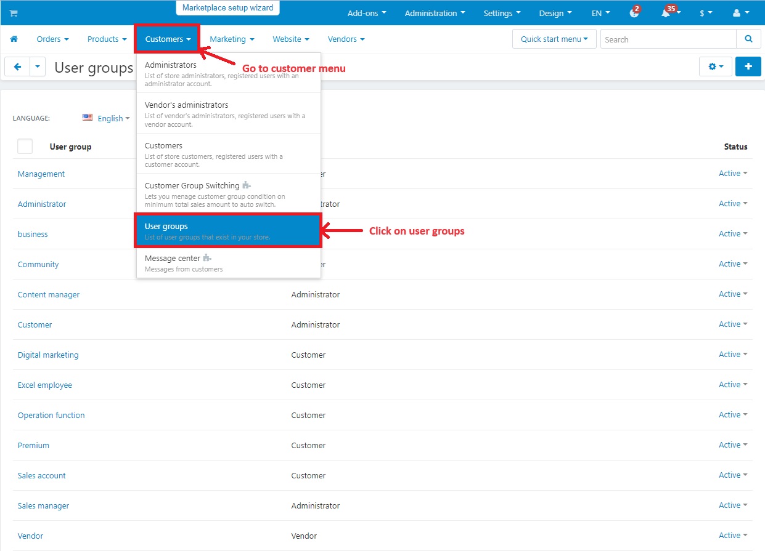Click the shopping cart storefront icon
Viewport: 765px width, 551px height.
14,14
